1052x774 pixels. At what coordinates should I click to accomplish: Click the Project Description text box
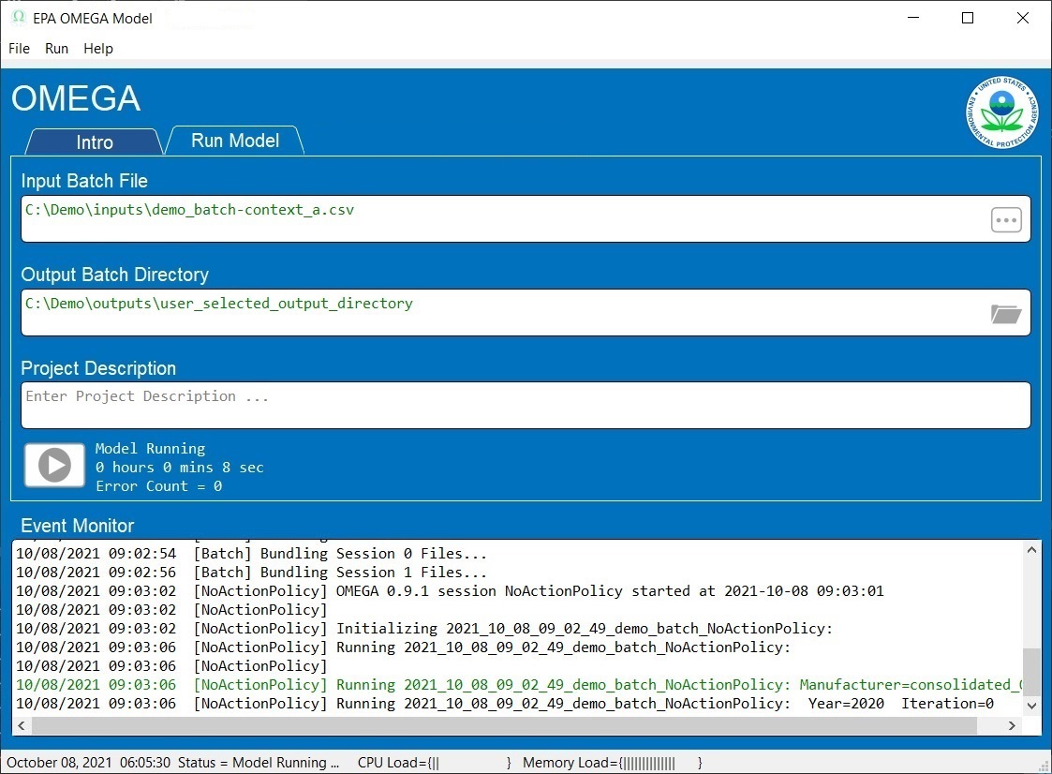[526, 405]
